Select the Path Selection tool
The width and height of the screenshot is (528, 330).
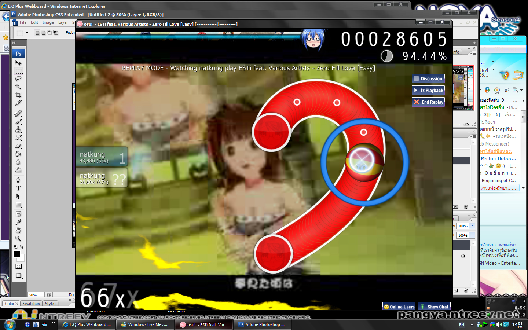(18, 196)
